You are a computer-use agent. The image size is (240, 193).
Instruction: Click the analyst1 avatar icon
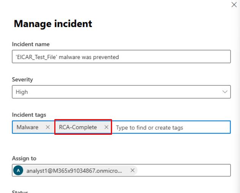(x=19, y=171)
